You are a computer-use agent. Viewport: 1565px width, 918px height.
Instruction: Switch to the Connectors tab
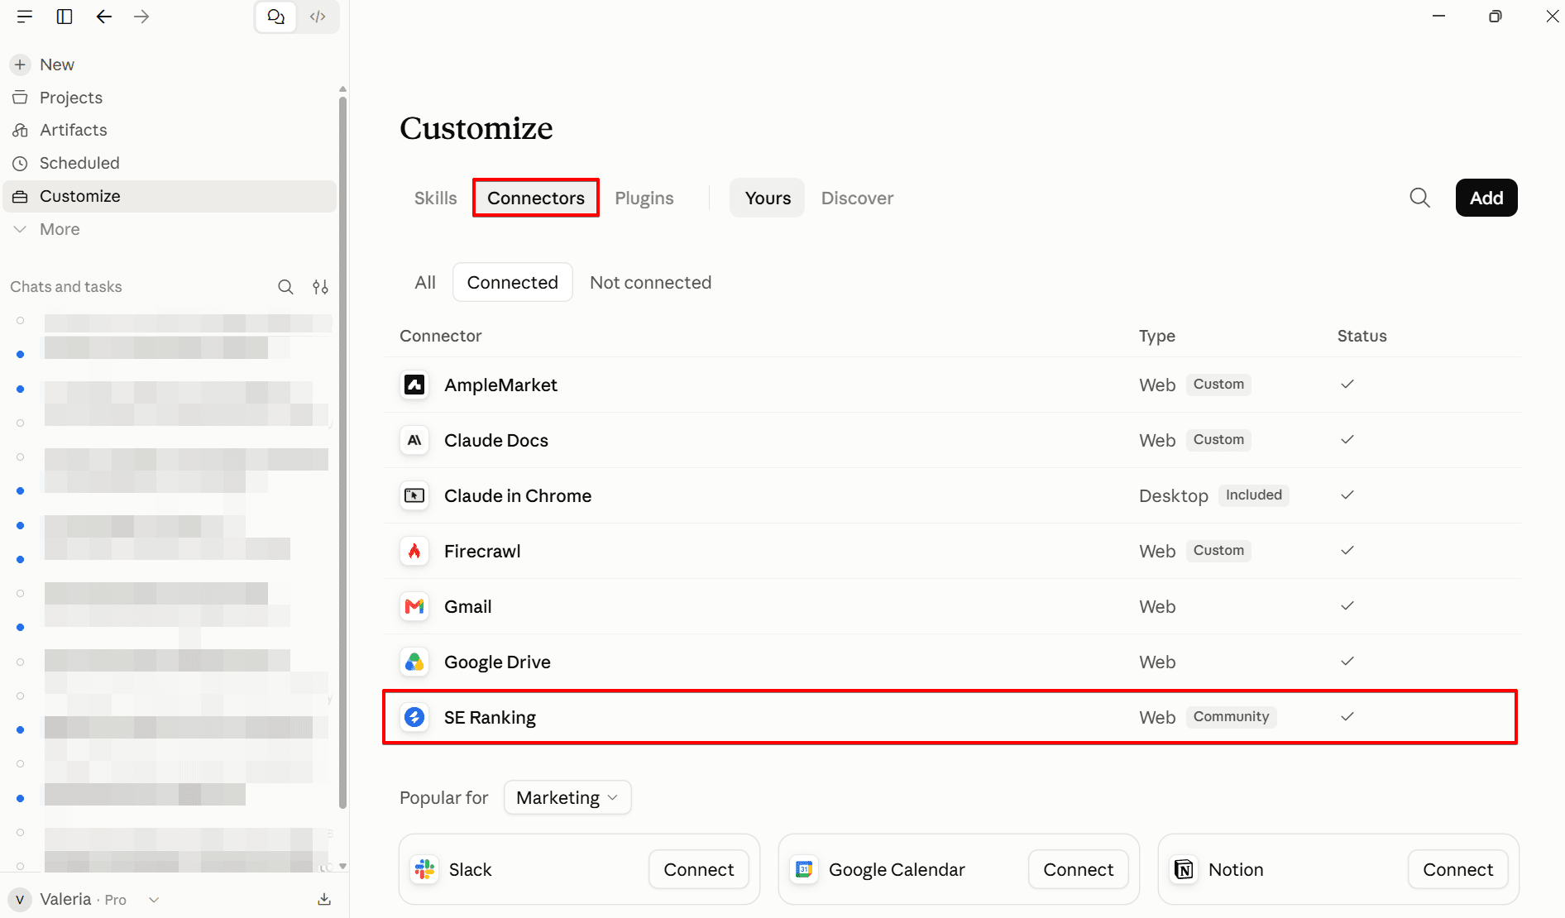pyautogui.click(x=536, y=198)
